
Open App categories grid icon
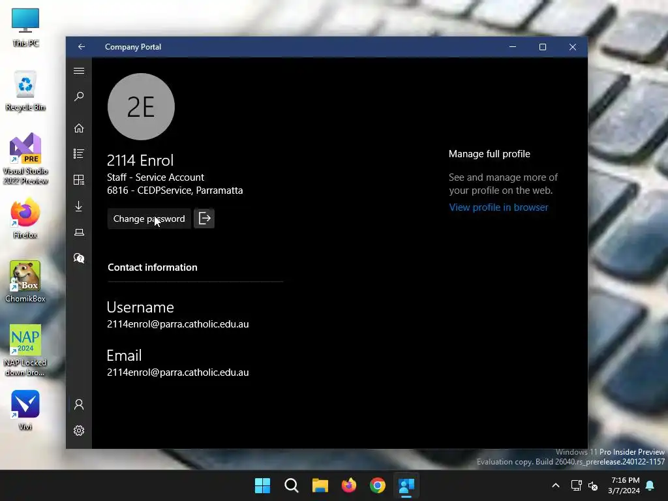click(79, 180)
